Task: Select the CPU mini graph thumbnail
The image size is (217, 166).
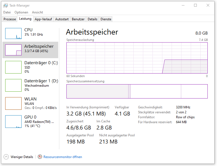Action: tap(13, 33)
